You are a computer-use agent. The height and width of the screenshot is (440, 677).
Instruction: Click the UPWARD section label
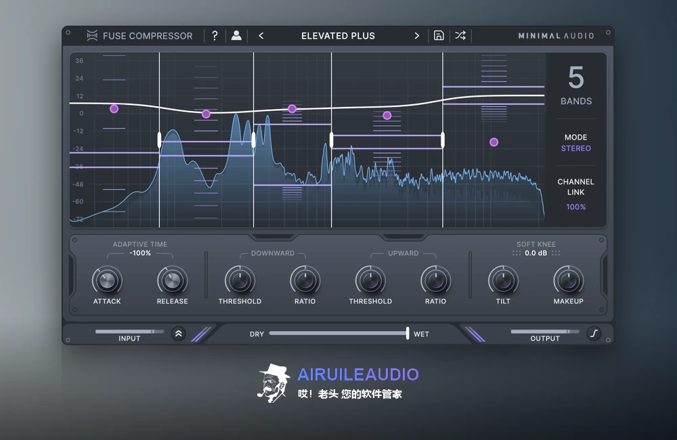pyautogui.click(x=403, y=253)
